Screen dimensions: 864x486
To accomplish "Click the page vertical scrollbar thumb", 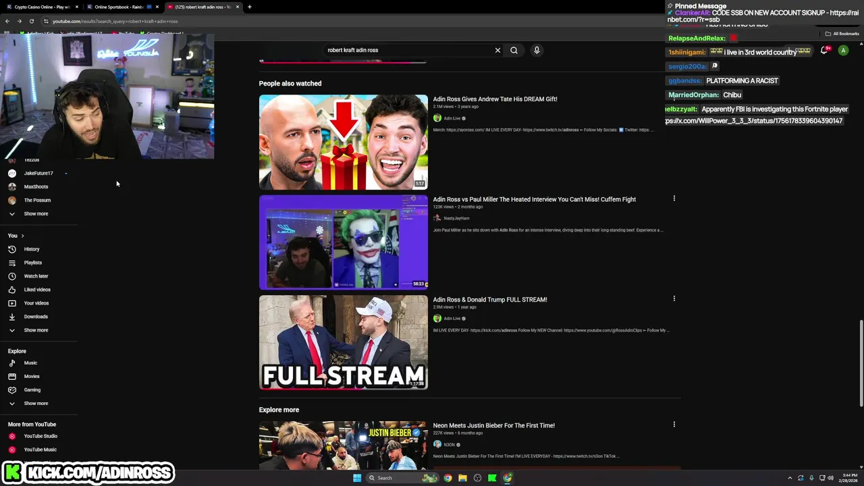I will [x=861, y=363].
